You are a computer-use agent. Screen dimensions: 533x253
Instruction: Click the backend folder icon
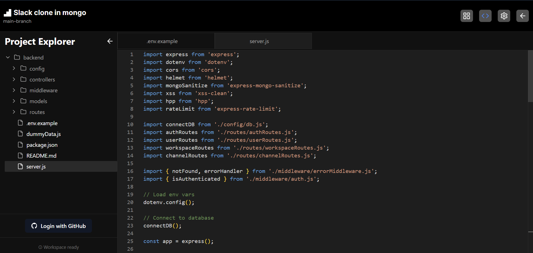pyautogui.click(x=17, y=57)
